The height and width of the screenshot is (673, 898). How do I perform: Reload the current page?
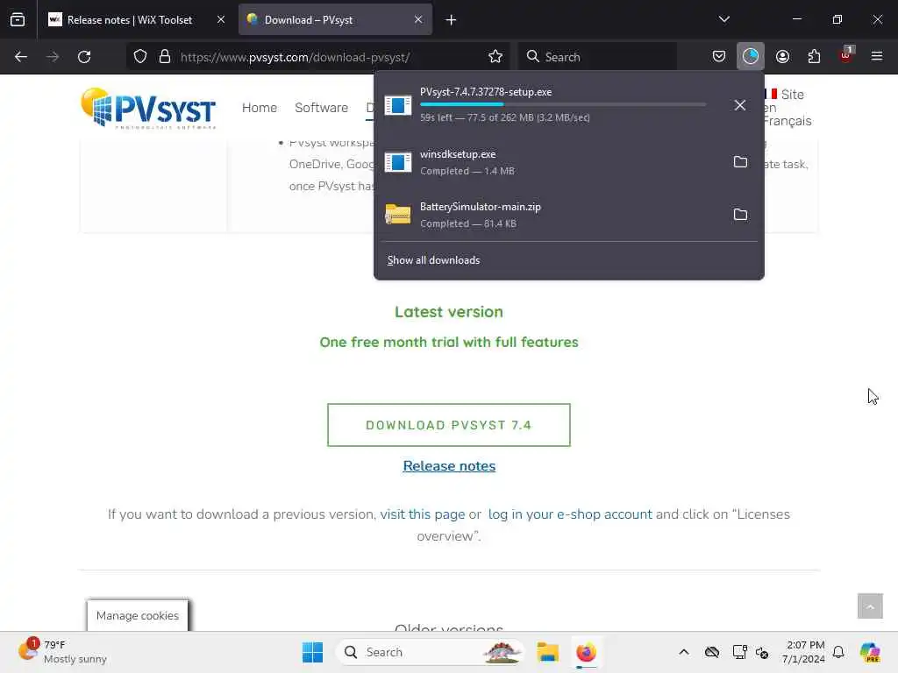point(84,57)
